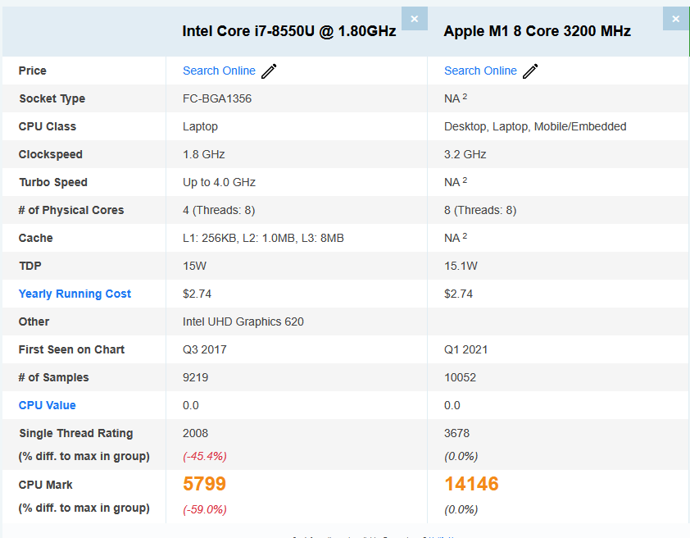Click the # of Samples row label
The image size is (690, 538).
tap(54, 377)
